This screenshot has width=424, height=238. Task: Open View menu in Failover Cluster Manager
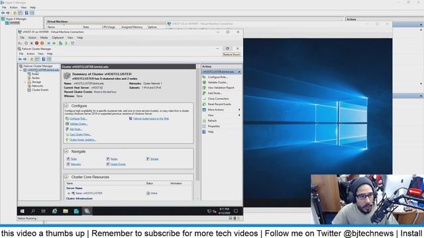point(40,54)
